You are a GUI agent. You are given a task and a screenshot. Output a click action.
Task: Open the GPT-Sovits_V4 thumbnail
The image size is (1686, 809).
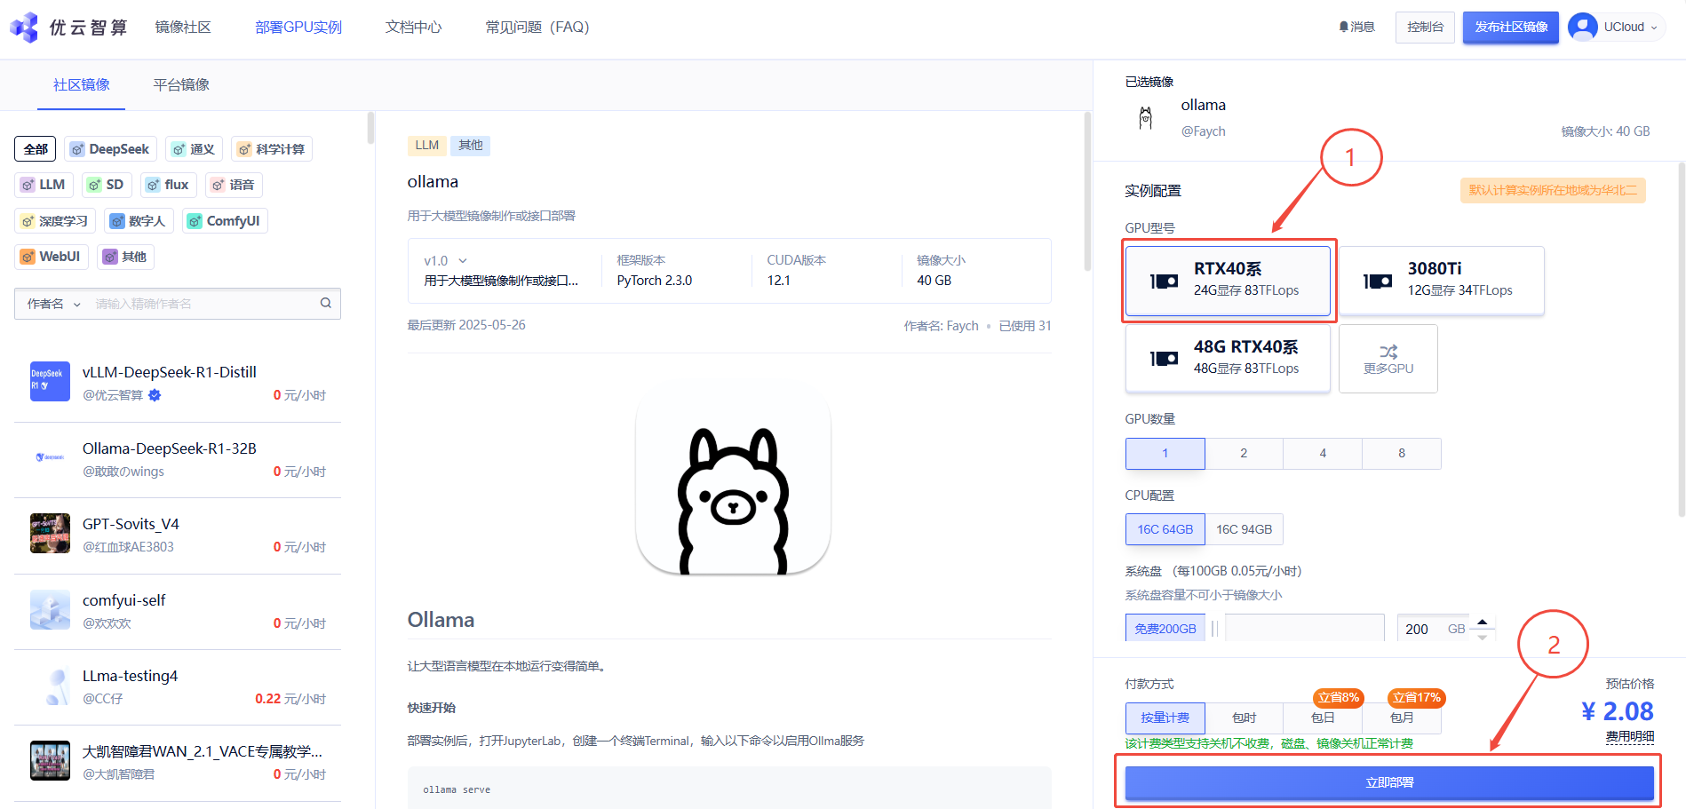pyautogui.click(x=50, y=534)
